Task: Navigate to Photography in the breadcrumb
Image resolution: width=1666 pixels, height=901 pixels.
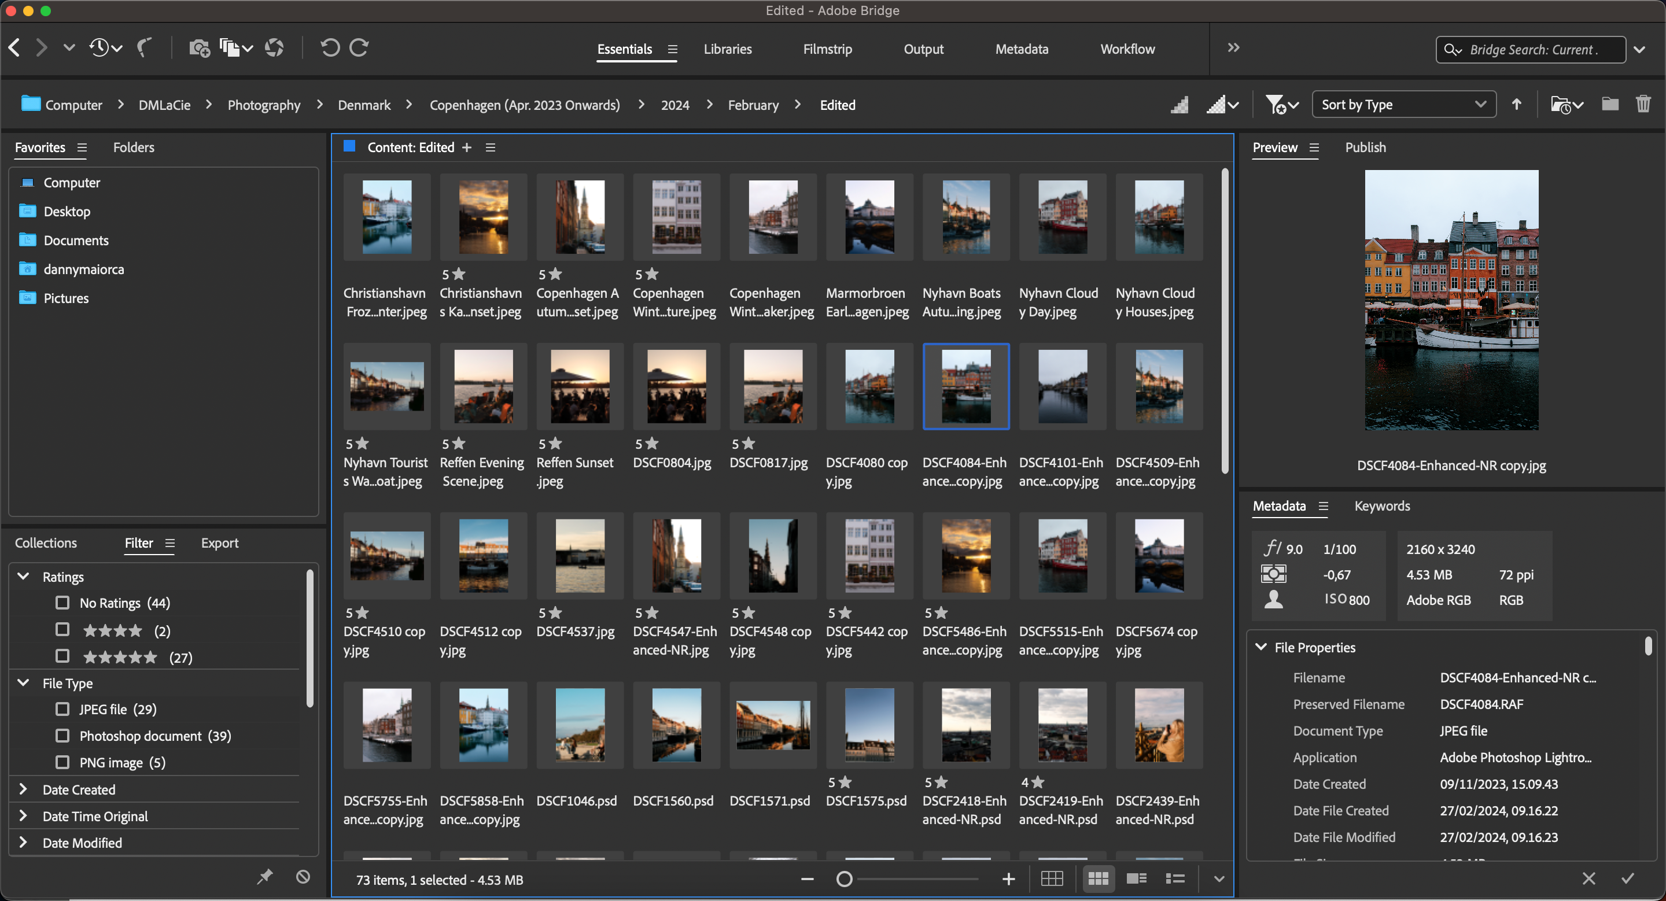Action: click(264, 105)
